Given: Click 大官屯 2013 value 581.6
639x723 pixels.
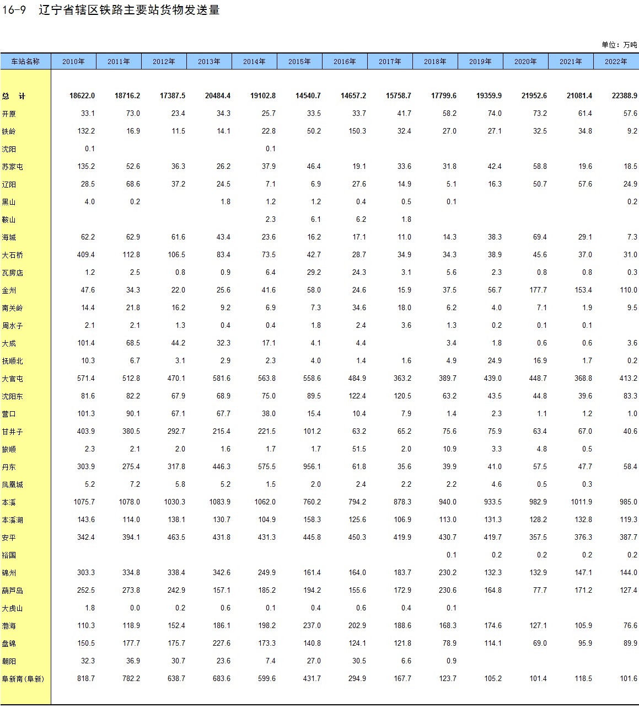Looking at the screenshot, I should 222,379.
